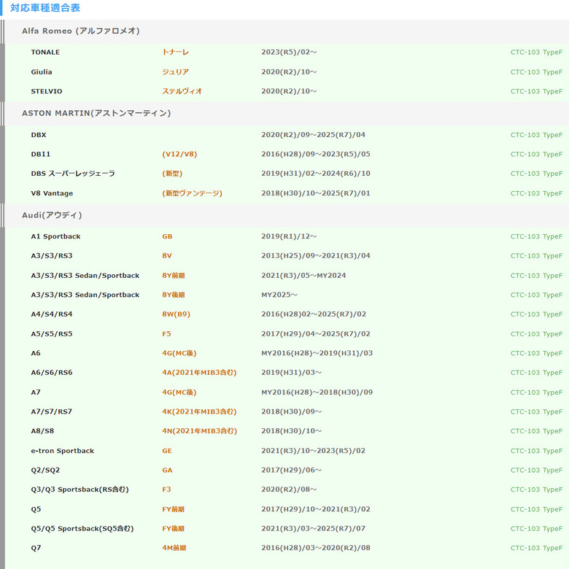Open CTC-103 TypeF link in V8 Vantage row
The height and width of the screenshot is (569, 569).
coord(536,193)
